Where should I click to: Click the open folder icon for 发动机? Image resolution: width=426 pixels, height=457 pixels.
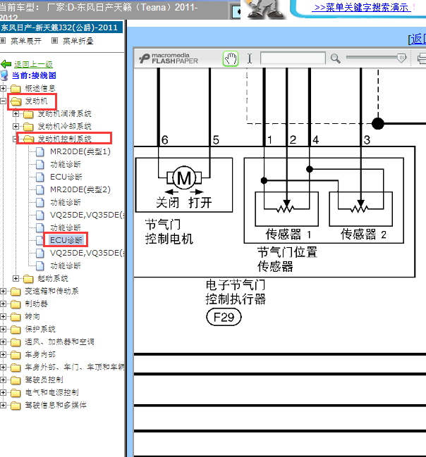click(16, 101)
